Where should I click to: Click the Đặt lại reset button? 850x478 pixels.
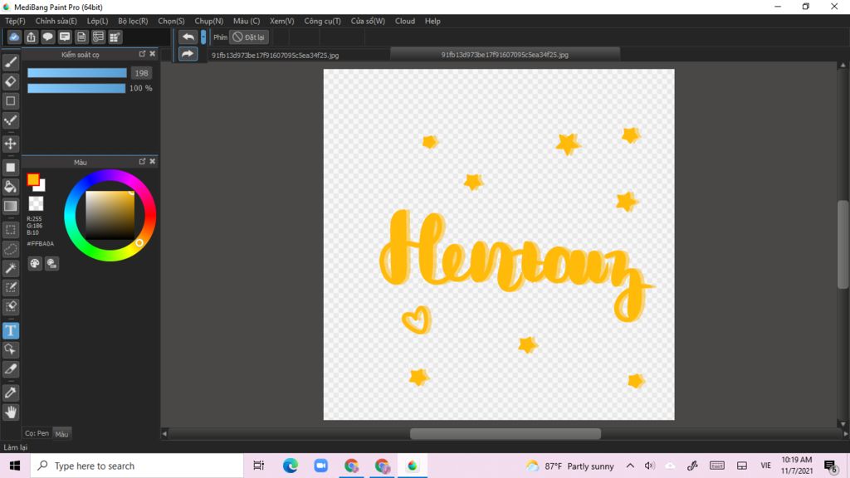point(249,37)
